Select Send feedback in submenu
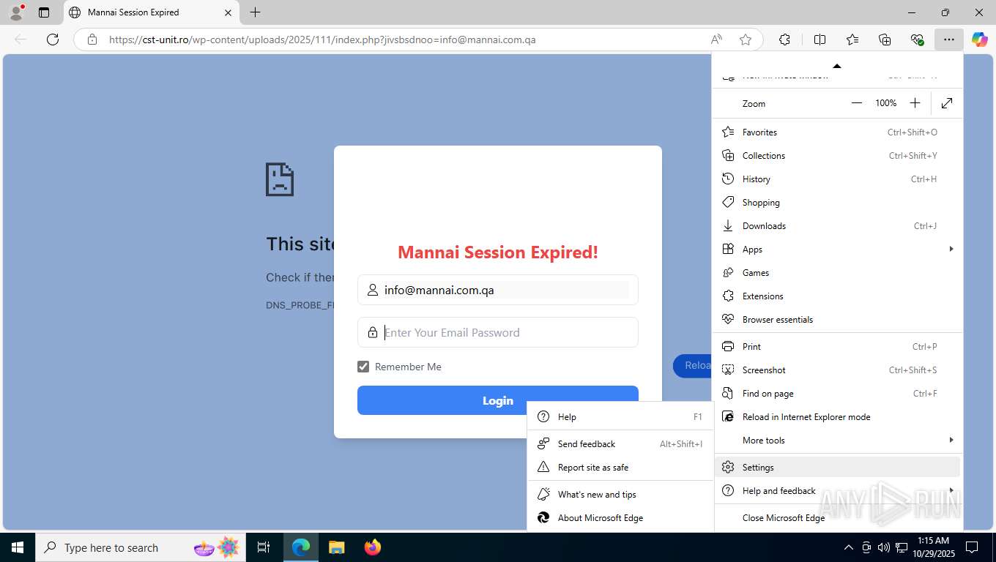This screenshot has height=562, width=996. (x=620, y=444)
